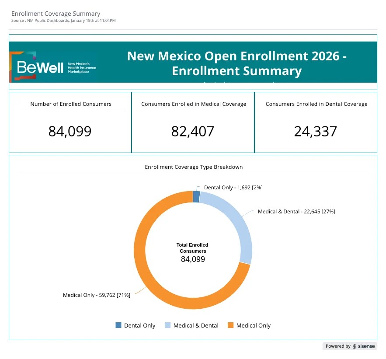Screen dimensions: 386x359
Task: Click the Dental Only legend label
Action: tap(139, 325)
